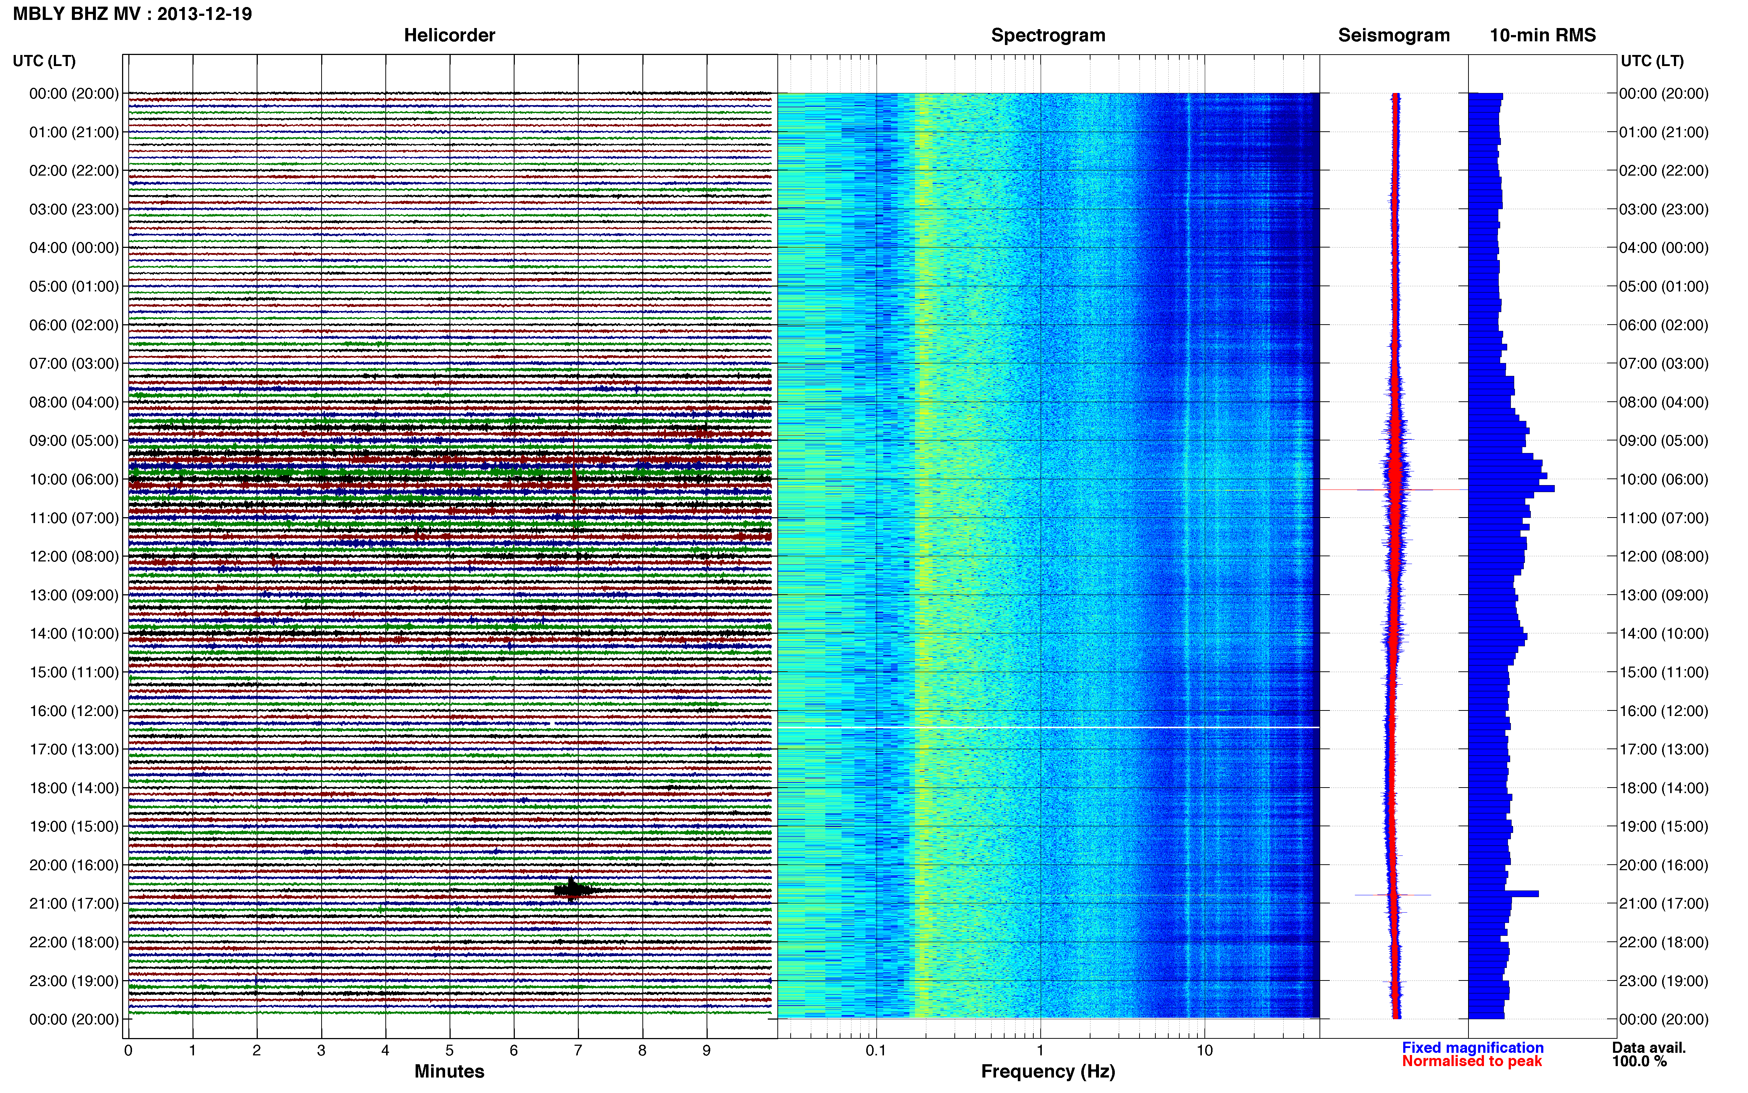
Task: Click the 7 tick on Minutes axis
Action: point(578,1050)
